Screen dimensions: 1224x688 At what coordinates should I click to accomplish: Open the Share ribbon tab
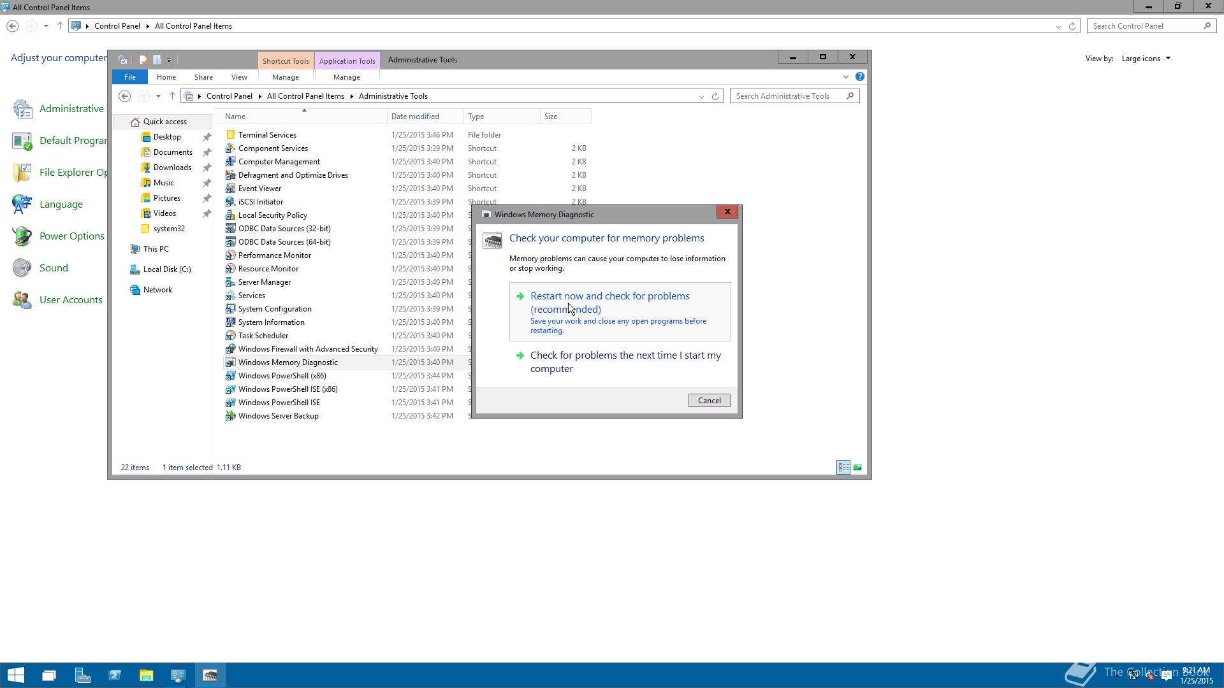(x=203, y=77)
